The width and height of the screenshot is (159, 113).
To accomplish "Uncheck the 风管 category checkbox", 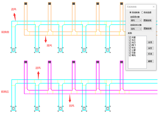I will click(130, 38).
